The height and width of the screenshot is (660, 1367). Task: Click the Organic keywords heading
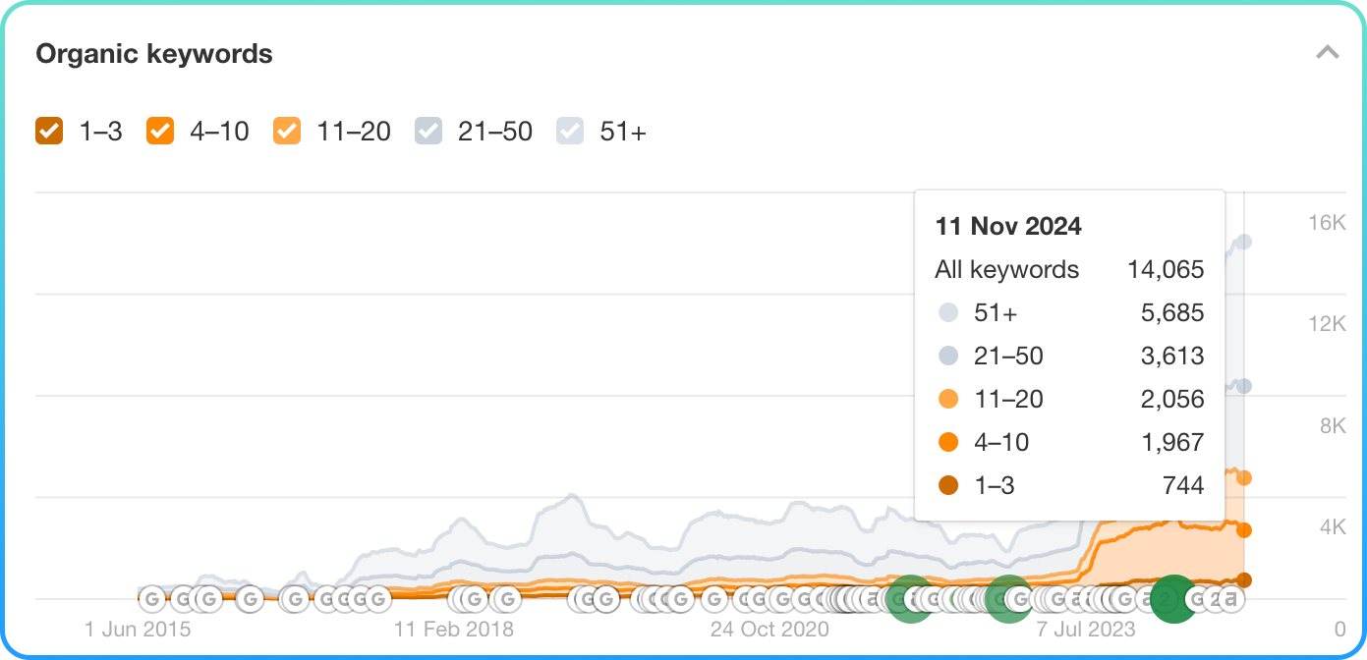tap(154, 54)
